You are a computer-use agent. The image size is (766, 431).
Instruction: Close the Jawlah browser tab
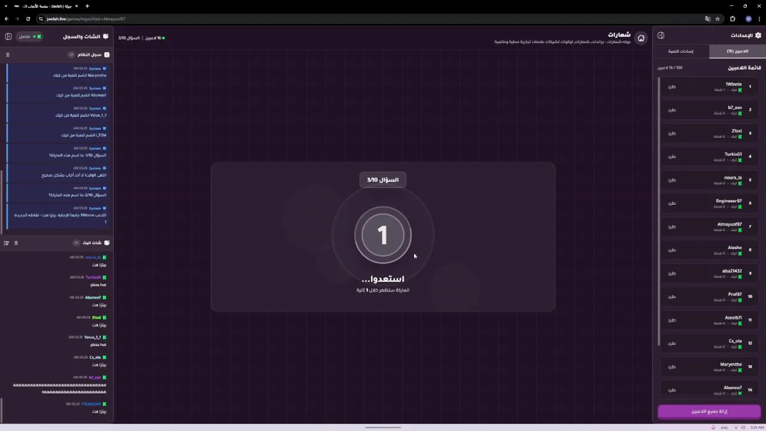(x=77, y=6)
